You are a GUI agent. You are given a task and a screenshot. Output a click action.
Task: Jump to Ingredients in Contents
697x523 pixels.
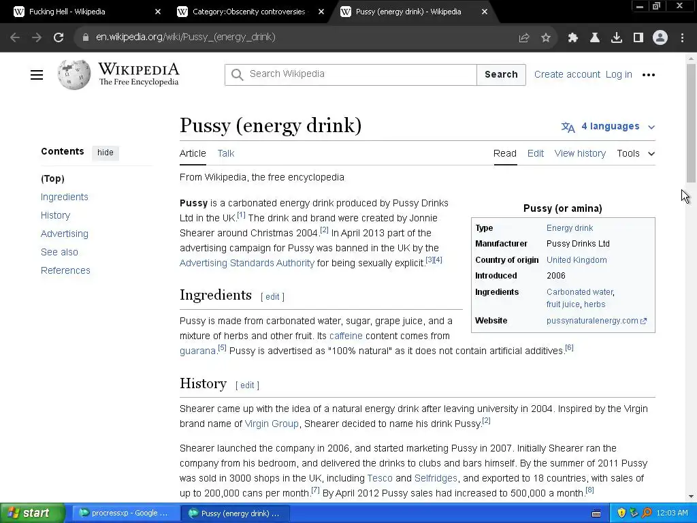(x=65, y=197)
